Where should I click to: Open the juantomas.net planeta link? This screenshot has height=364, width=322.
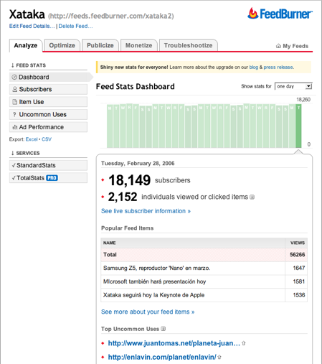[x=174, y=343]
